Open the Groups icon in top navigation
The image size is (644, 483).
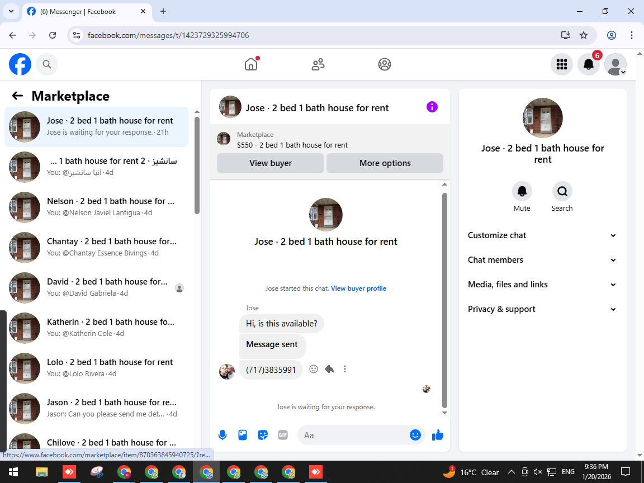pyautogui.click(x=385, y=64)
